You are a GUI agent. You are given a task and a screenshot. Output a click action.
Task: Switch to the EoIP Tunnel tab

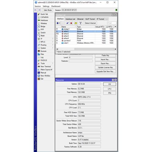click(x=90, y=19)
